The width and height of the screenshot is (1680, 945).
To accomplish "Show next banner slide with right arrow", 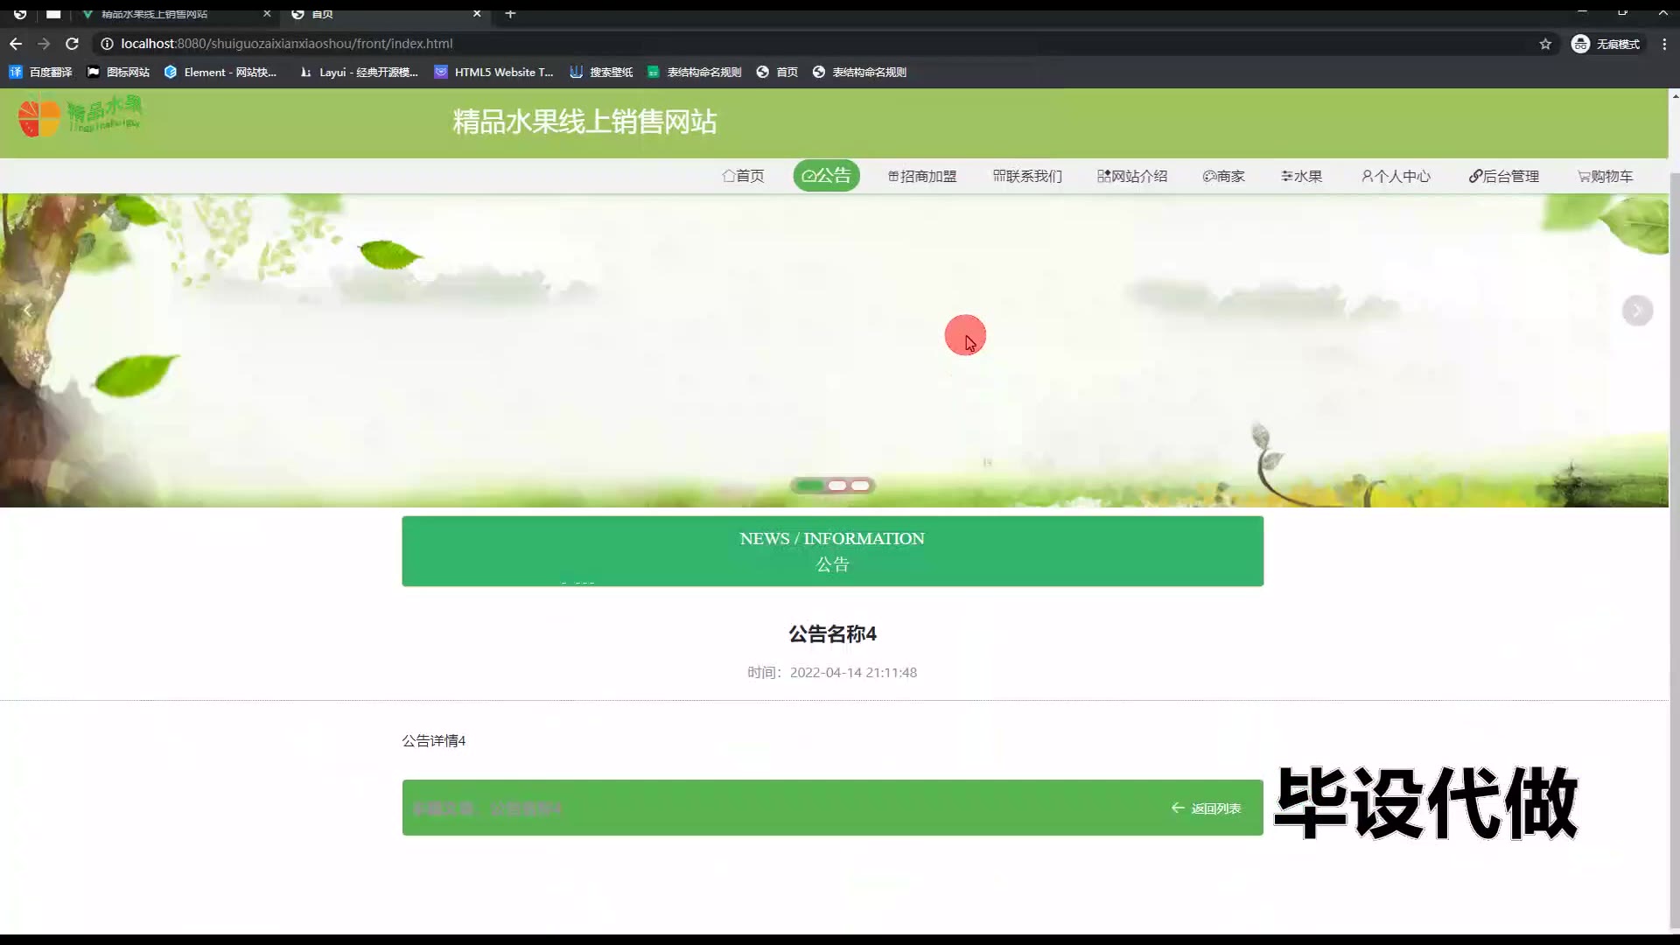I will (1637, 311).
